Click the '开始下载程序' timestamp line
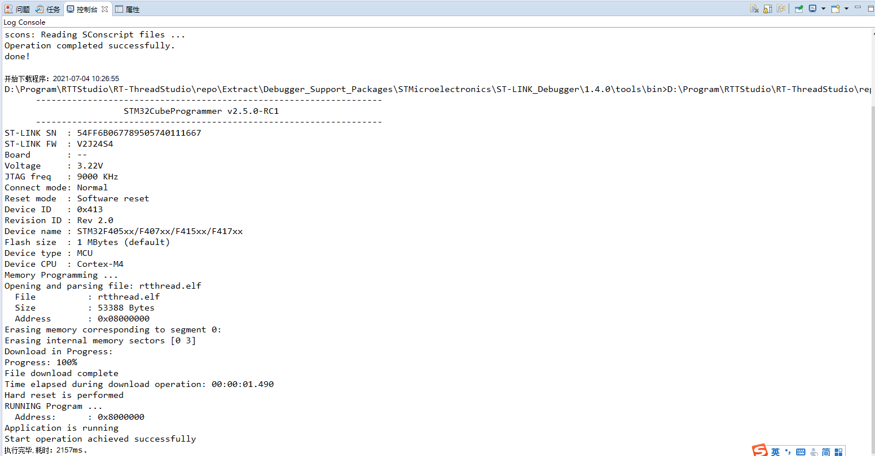Image resolution: width=875 pixels, height=456 pixels. click(x=62, y=79)
